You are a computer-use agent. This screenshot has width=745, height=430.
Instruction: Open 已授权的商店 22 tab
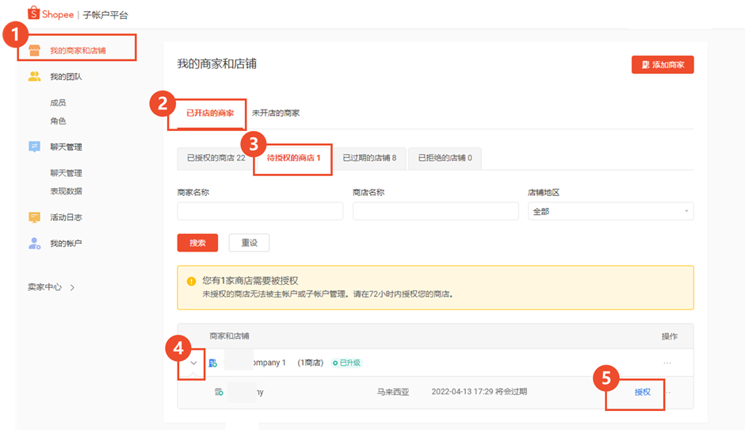(x=216, y=158)
